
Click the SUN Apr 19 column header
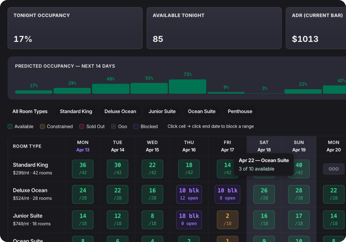tap(299, 146)
